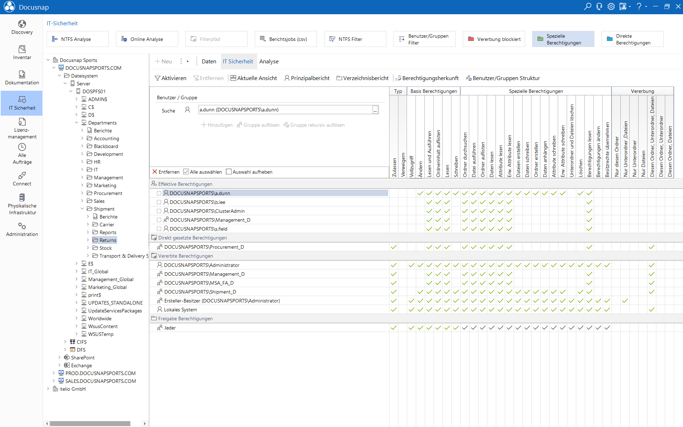The height and width of the screenshot is (427, 683).
Task: Click the horizontal scrollbar under the tree
Action: (x=90, y=423)
